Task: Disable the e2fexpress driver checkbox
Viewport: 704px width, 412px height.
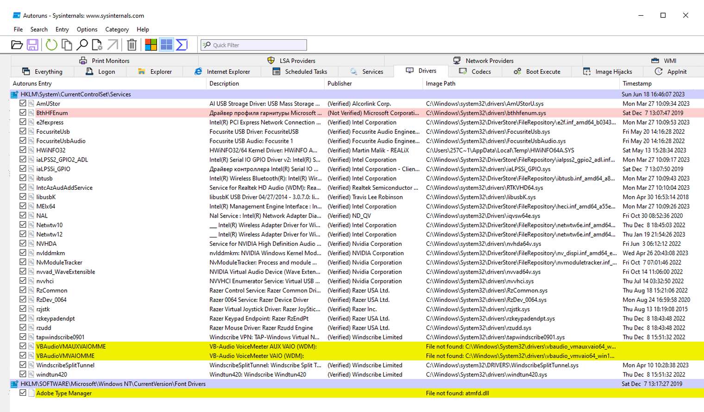Action: point(23,122)
